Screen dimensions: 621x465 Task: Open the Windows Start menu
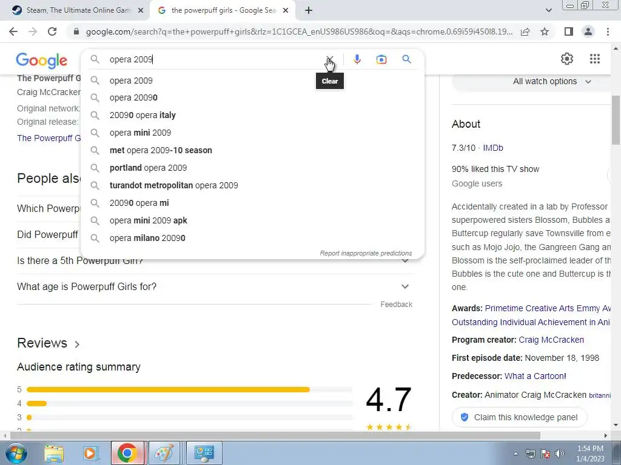[x=16, y=453]
